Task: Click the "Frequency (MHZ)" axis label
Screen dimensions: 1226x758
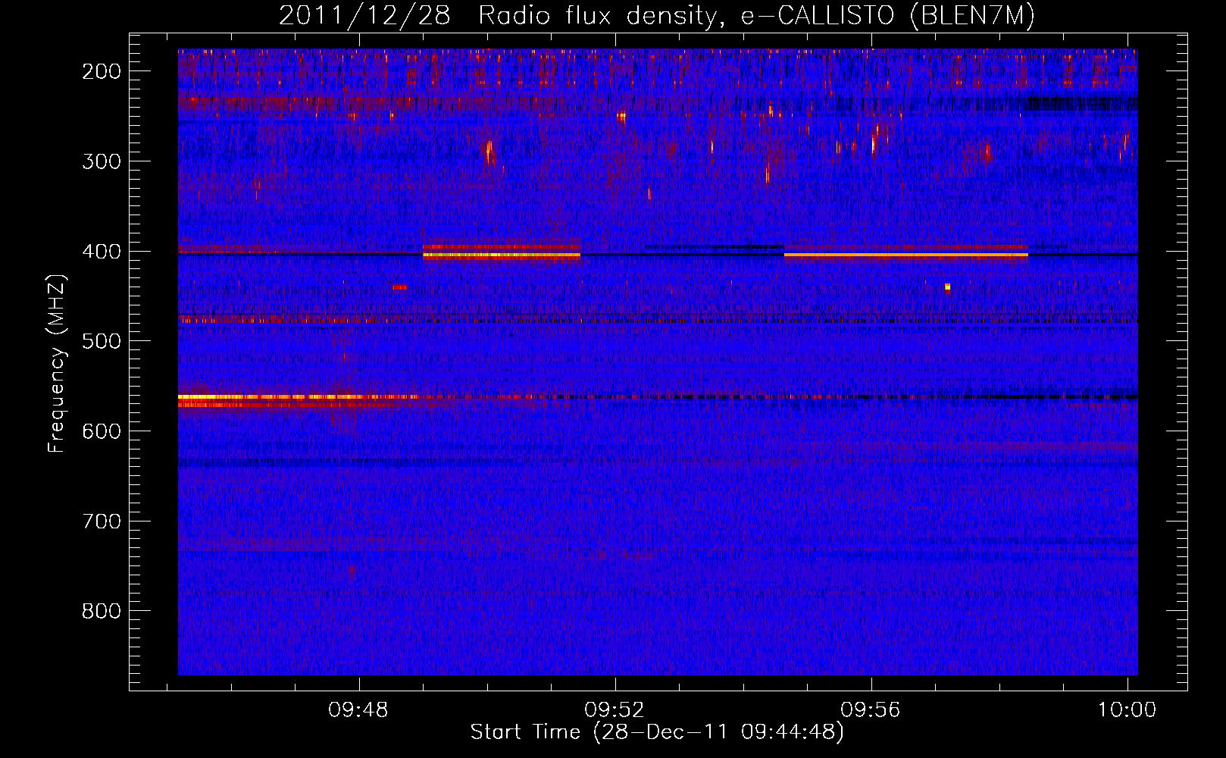Action: coord(57,363)
